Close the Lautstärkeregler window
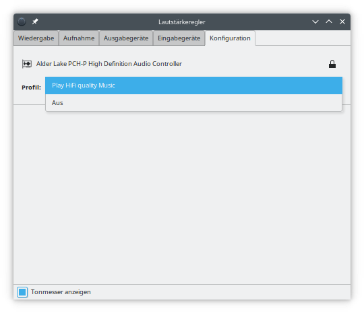Image resolution: width=364 pixels, height=313 pixels. [342, 22]
